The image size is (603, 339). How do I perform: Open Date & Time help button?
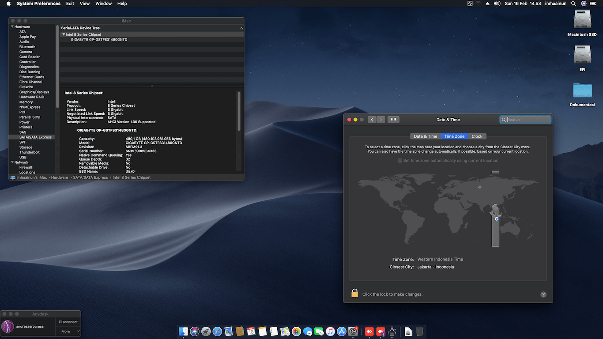point(543,294)
